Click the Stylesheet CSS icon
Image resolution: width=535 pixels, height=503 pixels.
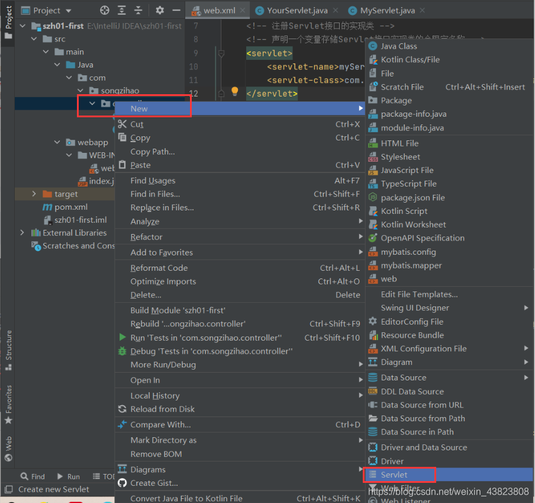coord(373,157)
